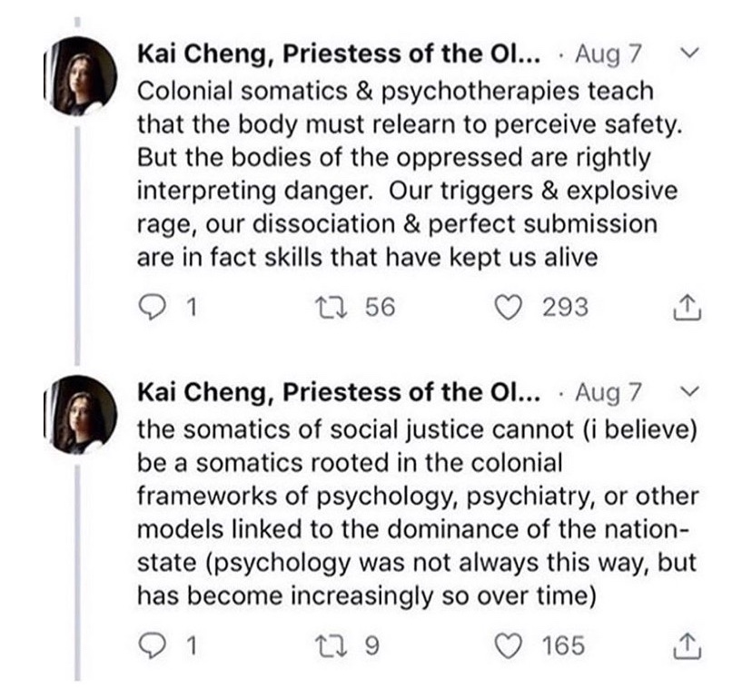Viewport: 752px width, 688px height.
Task: Retweet the second tweet with 9 retweets
Action: click(x=345, y=646)
